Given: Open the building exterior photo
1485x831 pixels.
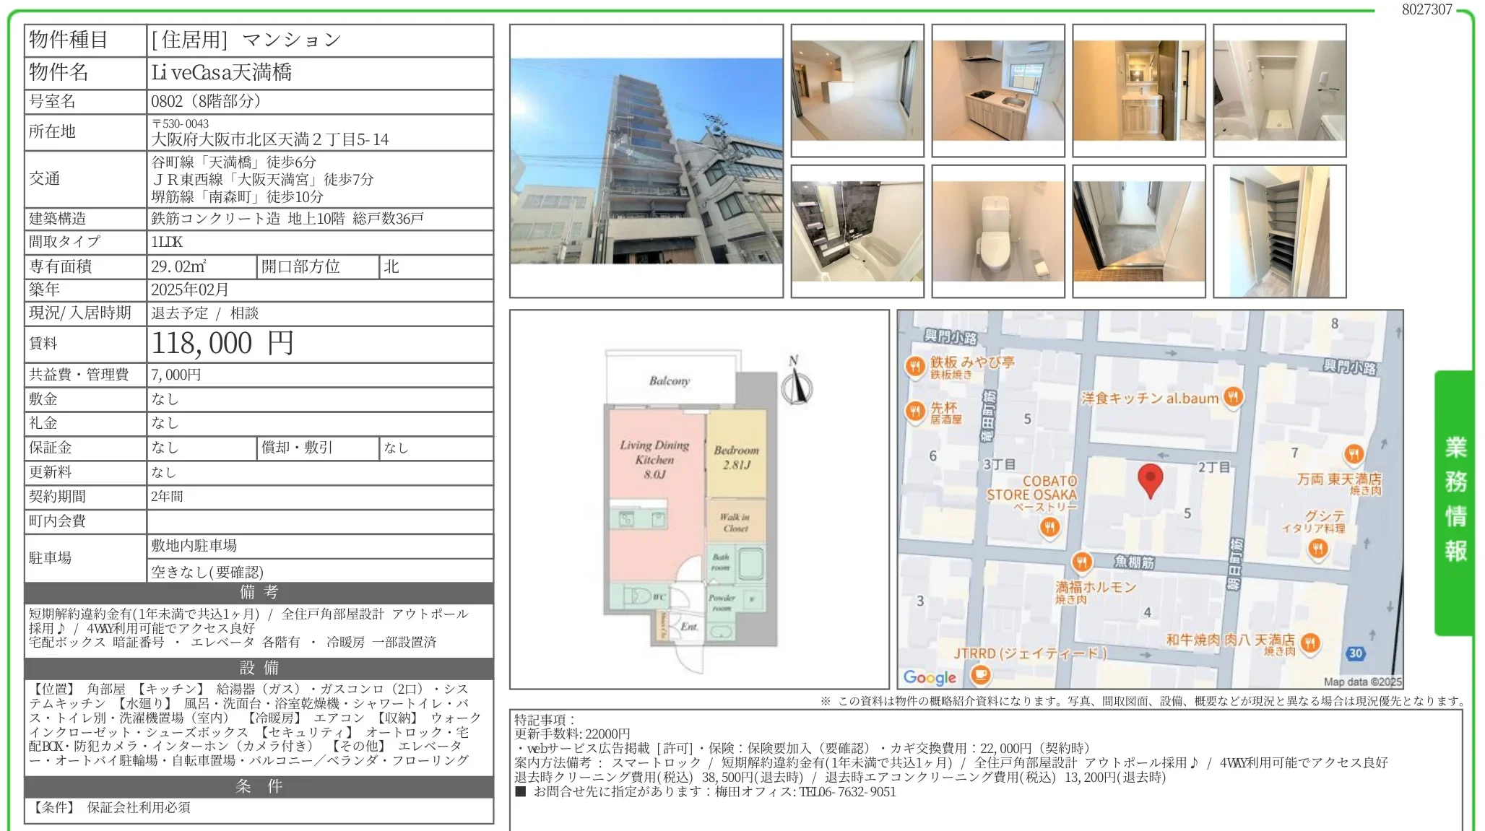Looking at the screenshot, I should click(x=646, y=162).
